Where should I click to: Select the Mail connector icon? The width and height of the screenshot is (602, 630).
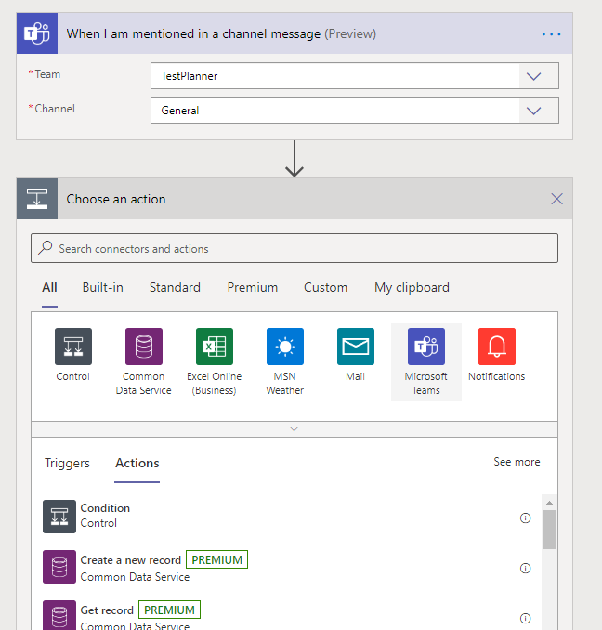356,347
